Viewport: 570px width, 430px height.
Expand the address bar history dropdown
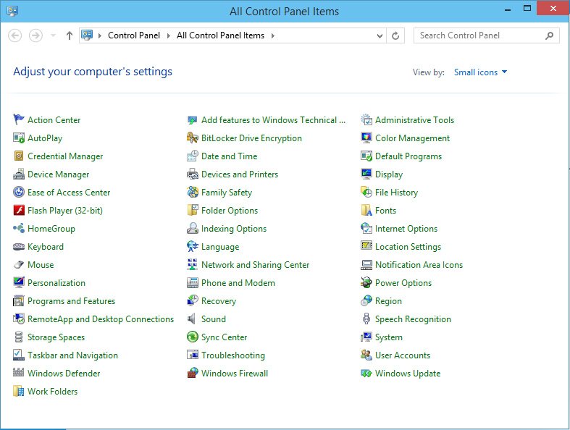click(380, 35)
